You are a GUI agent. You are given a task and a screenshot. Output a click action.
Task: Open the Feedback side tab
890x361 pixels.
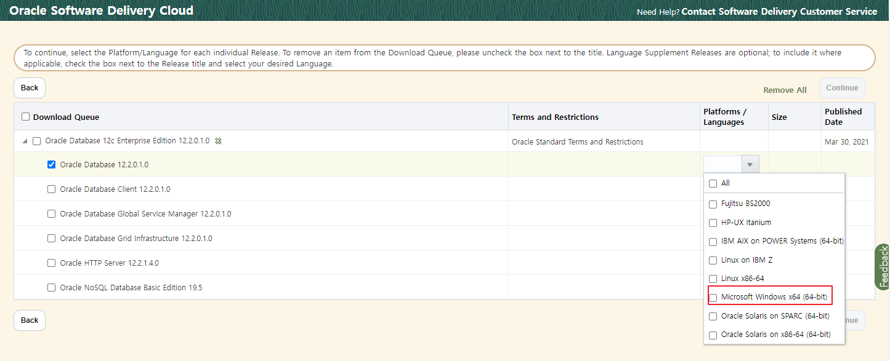coord(883,267)
